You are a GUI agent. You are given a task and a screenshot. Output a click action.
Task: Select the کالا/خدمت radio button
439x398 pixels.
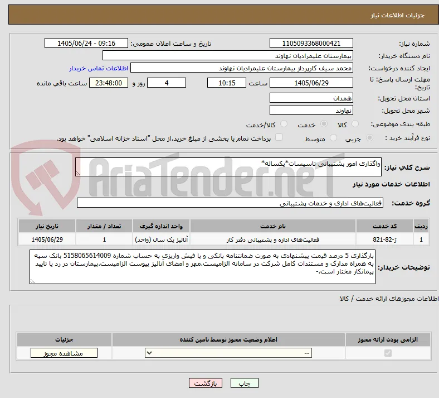[284, 124]
